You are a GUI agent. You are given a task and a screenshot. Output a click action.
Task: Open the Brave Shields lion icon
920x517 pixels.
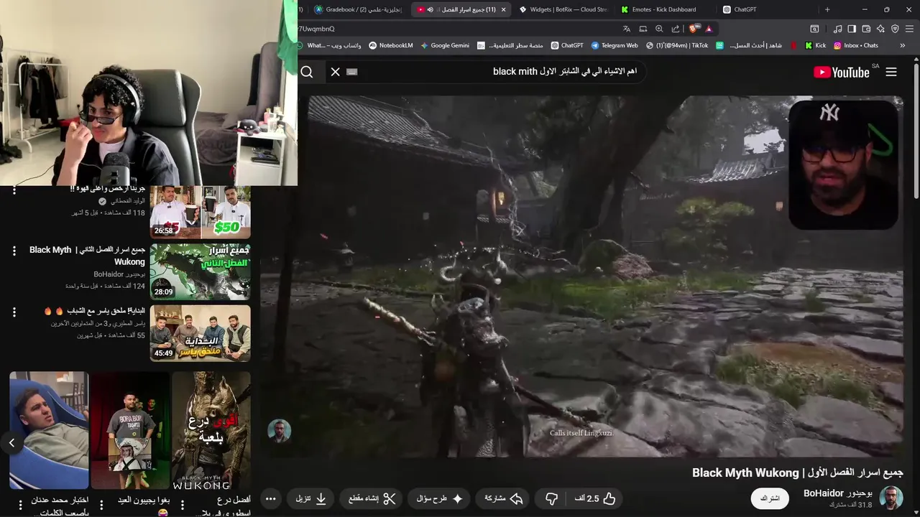pos(693,29)
